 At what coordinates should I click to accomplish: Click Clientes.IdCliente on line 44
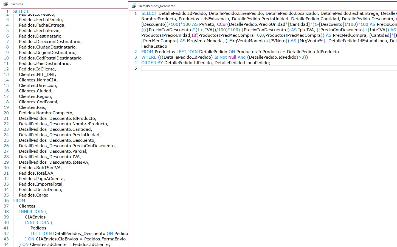[x=48, y=244]
